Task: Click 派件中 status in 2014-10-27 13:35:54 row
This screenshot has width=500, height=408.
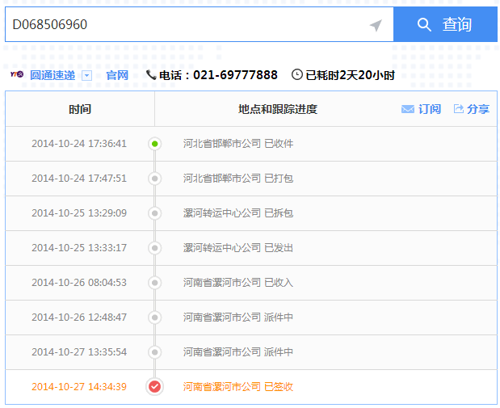Action: 279,352
